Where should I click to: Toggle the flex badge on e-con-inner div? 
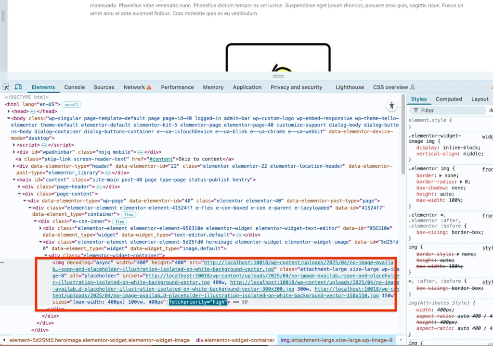[x=120, y=221]
